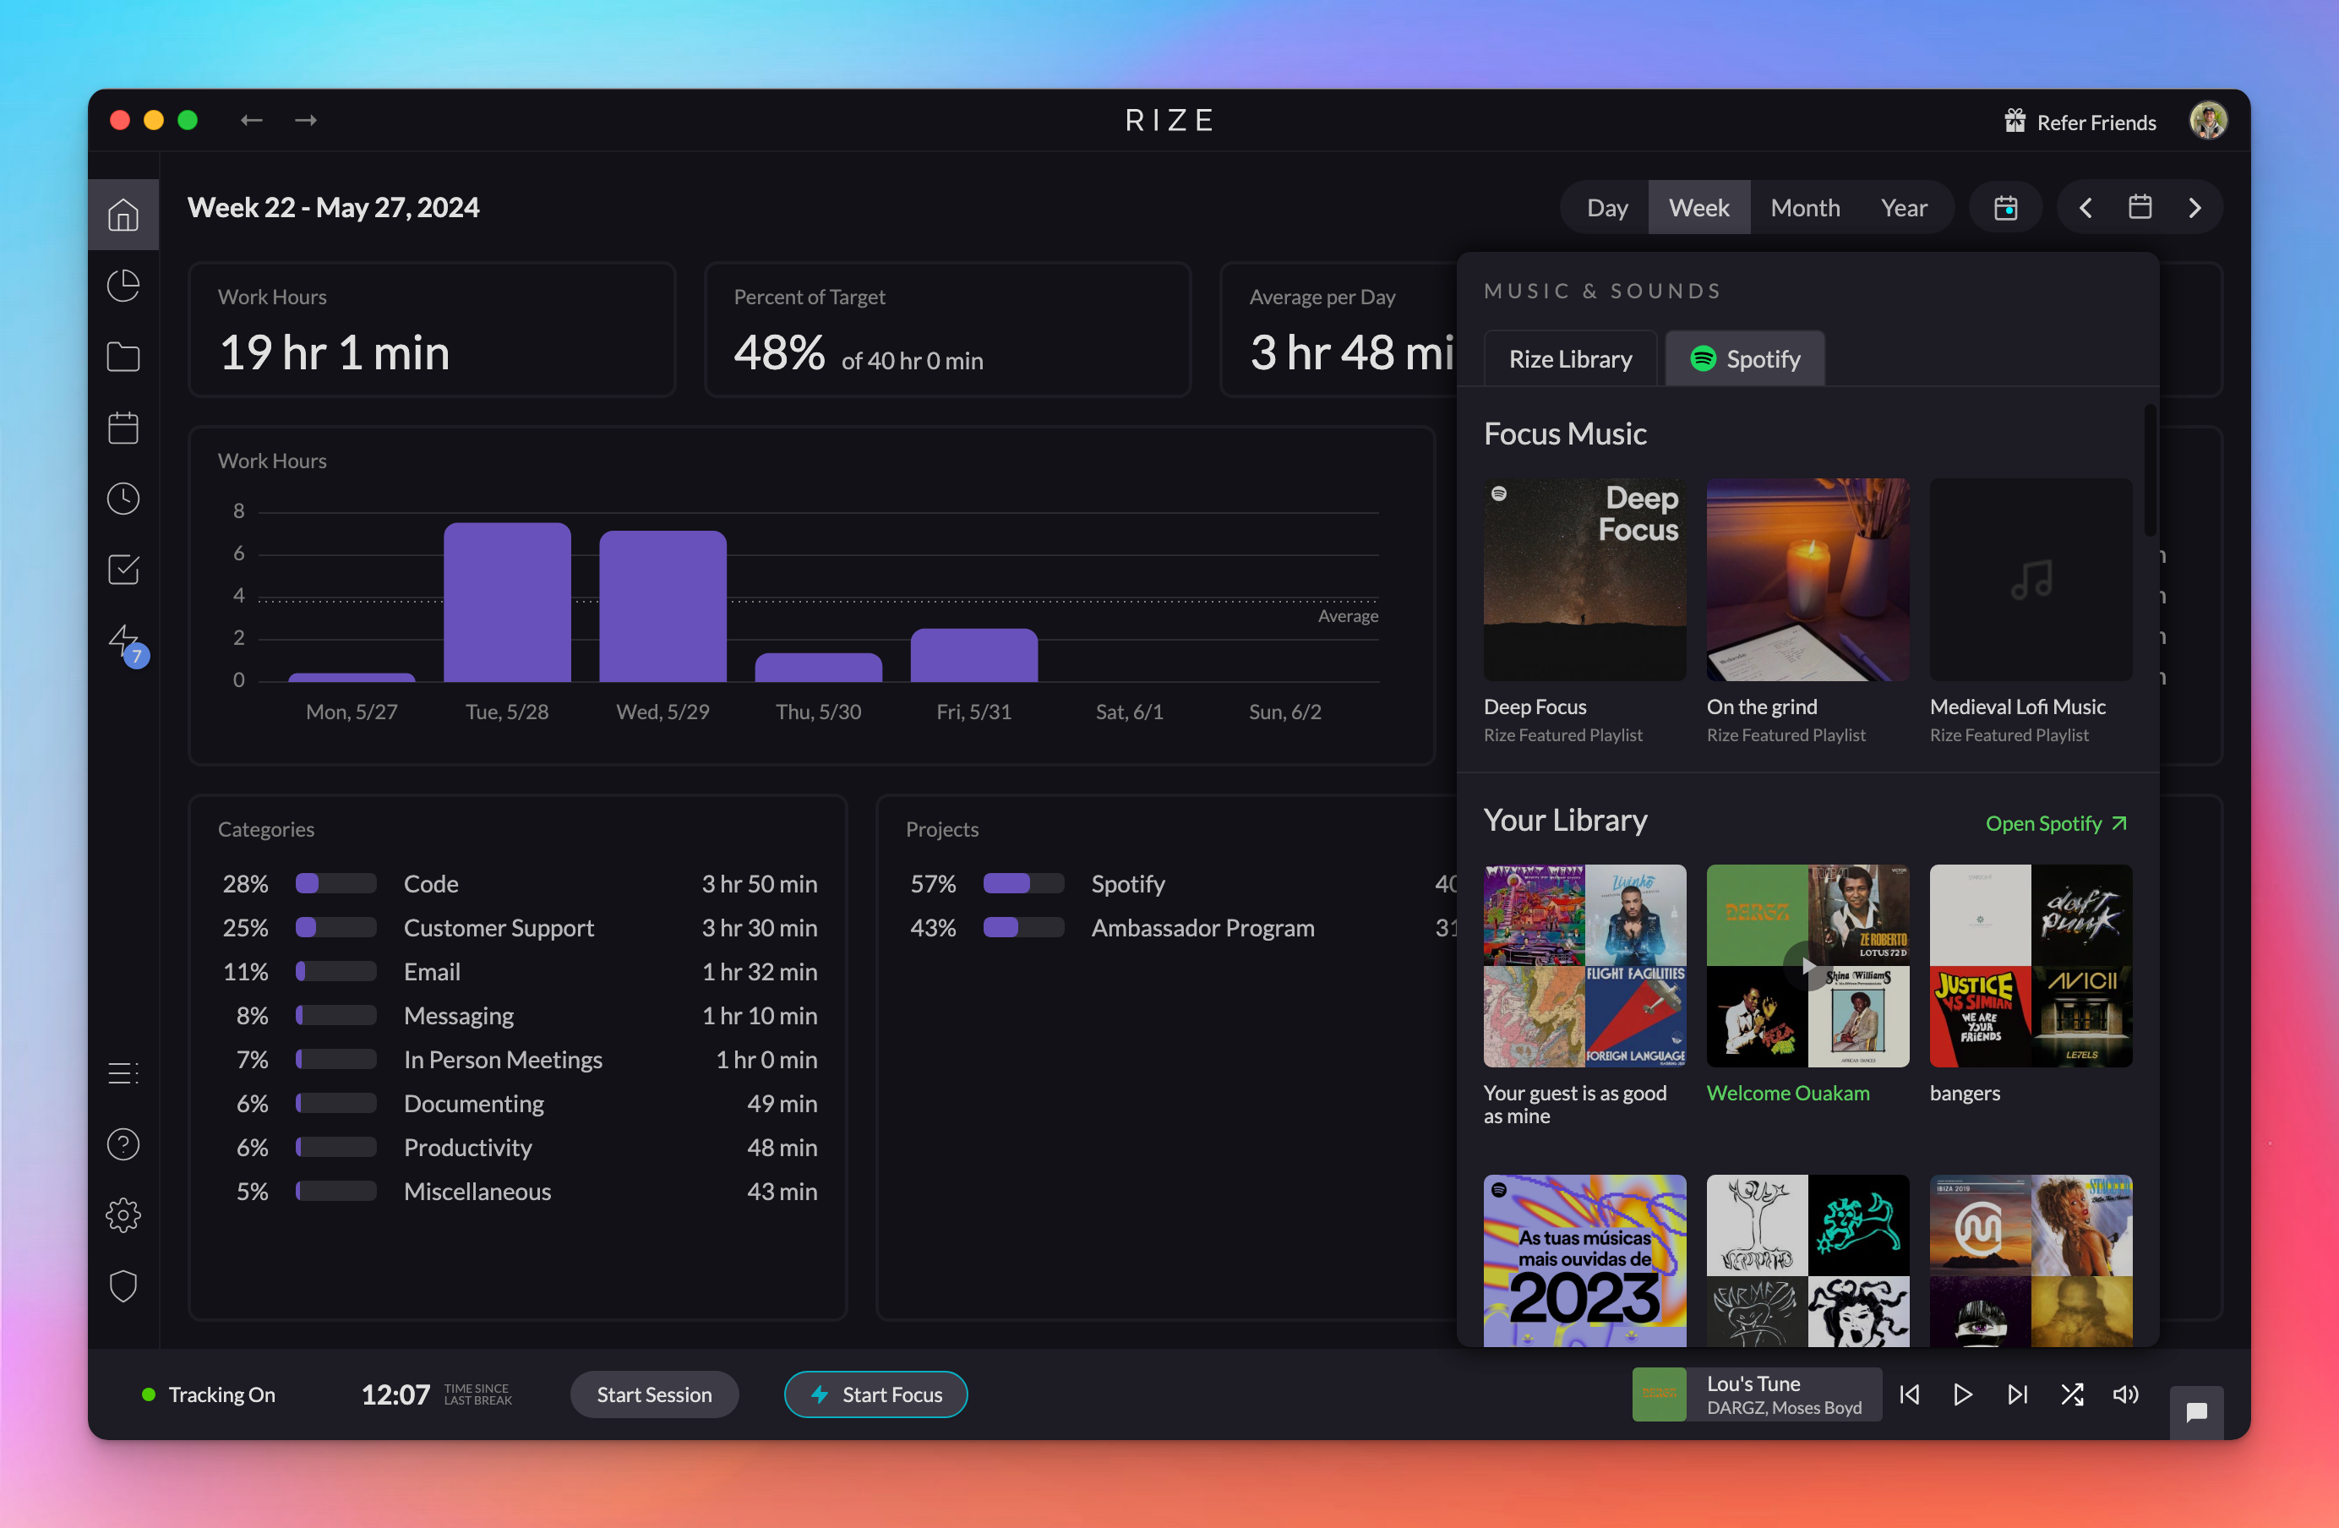Open the 2023 top songs playlist cover
The height and width of the screenshot is (1528, 2339).
tap(1584, 1261)
